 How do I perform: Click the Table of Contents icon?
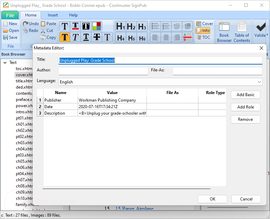242,32
